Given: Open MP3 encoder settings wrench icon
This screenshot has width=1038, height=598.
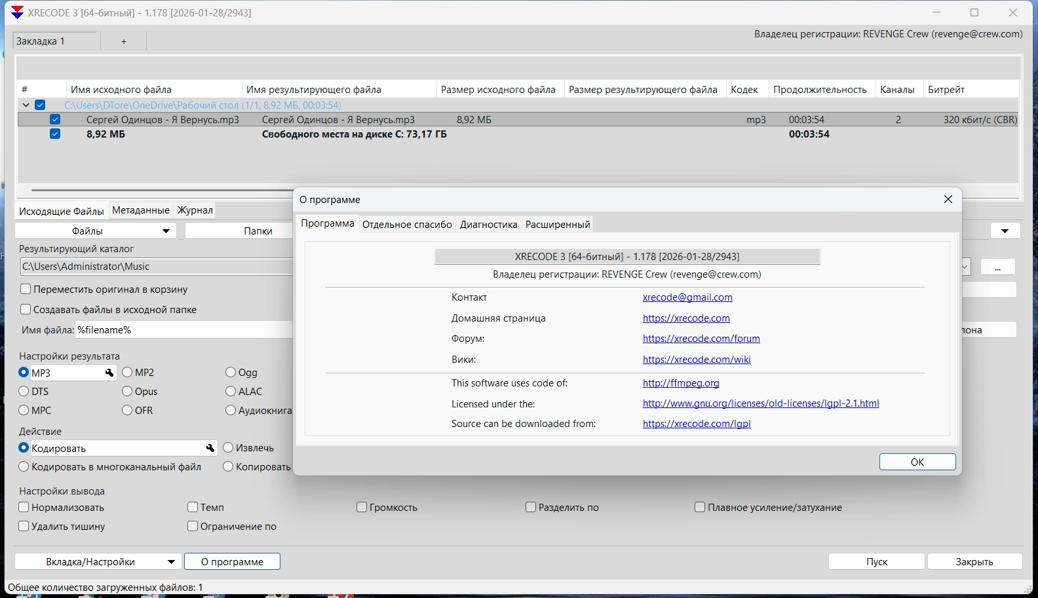Looking at the screenshot, I should click(x=109, y=373).
